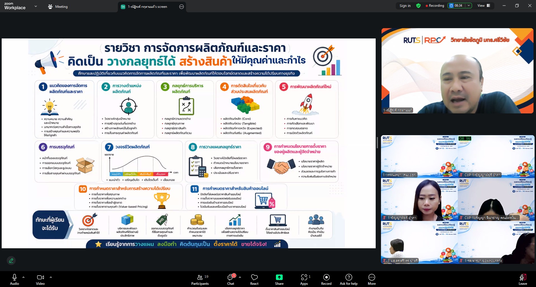Open the shared screen options ellipsis
Screen dimensions: 536x287
pos(182,7)
